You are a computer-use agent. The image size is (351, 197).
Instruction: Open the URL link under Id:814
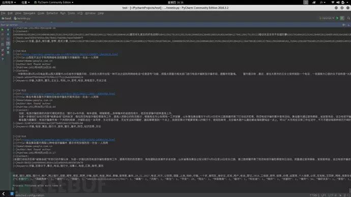point(70,54)
